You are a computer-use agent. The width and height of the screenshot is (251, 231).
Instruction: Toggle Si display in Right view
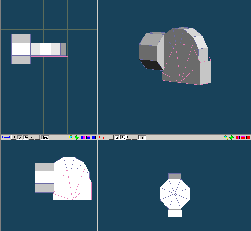[129, 137]
